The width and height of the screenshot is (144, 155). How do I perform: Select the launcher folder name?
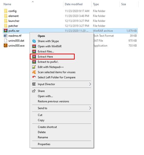[x=14, y=21]
